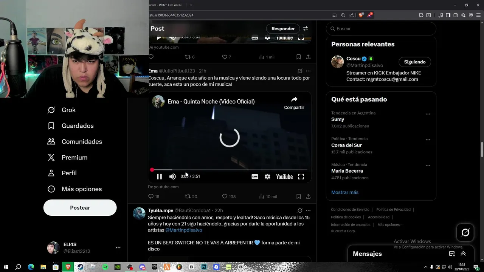Like the upper post with 7 likes
Screen dimensions: 484x272
tap(226, 57)
